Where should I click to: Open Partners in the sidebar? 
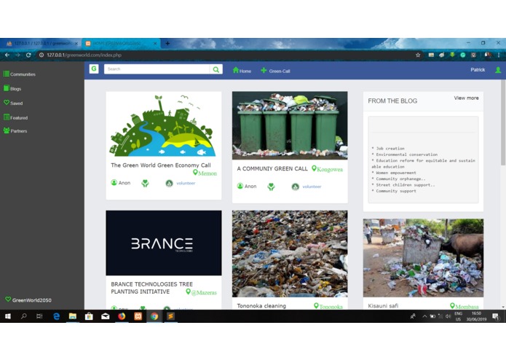pyautogui.click(x=15, y=130)
